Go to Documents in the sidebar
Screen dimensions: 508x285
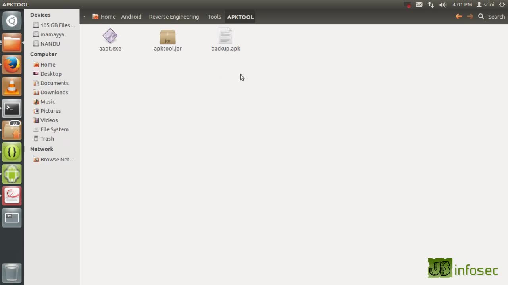(x=51, y=83)
